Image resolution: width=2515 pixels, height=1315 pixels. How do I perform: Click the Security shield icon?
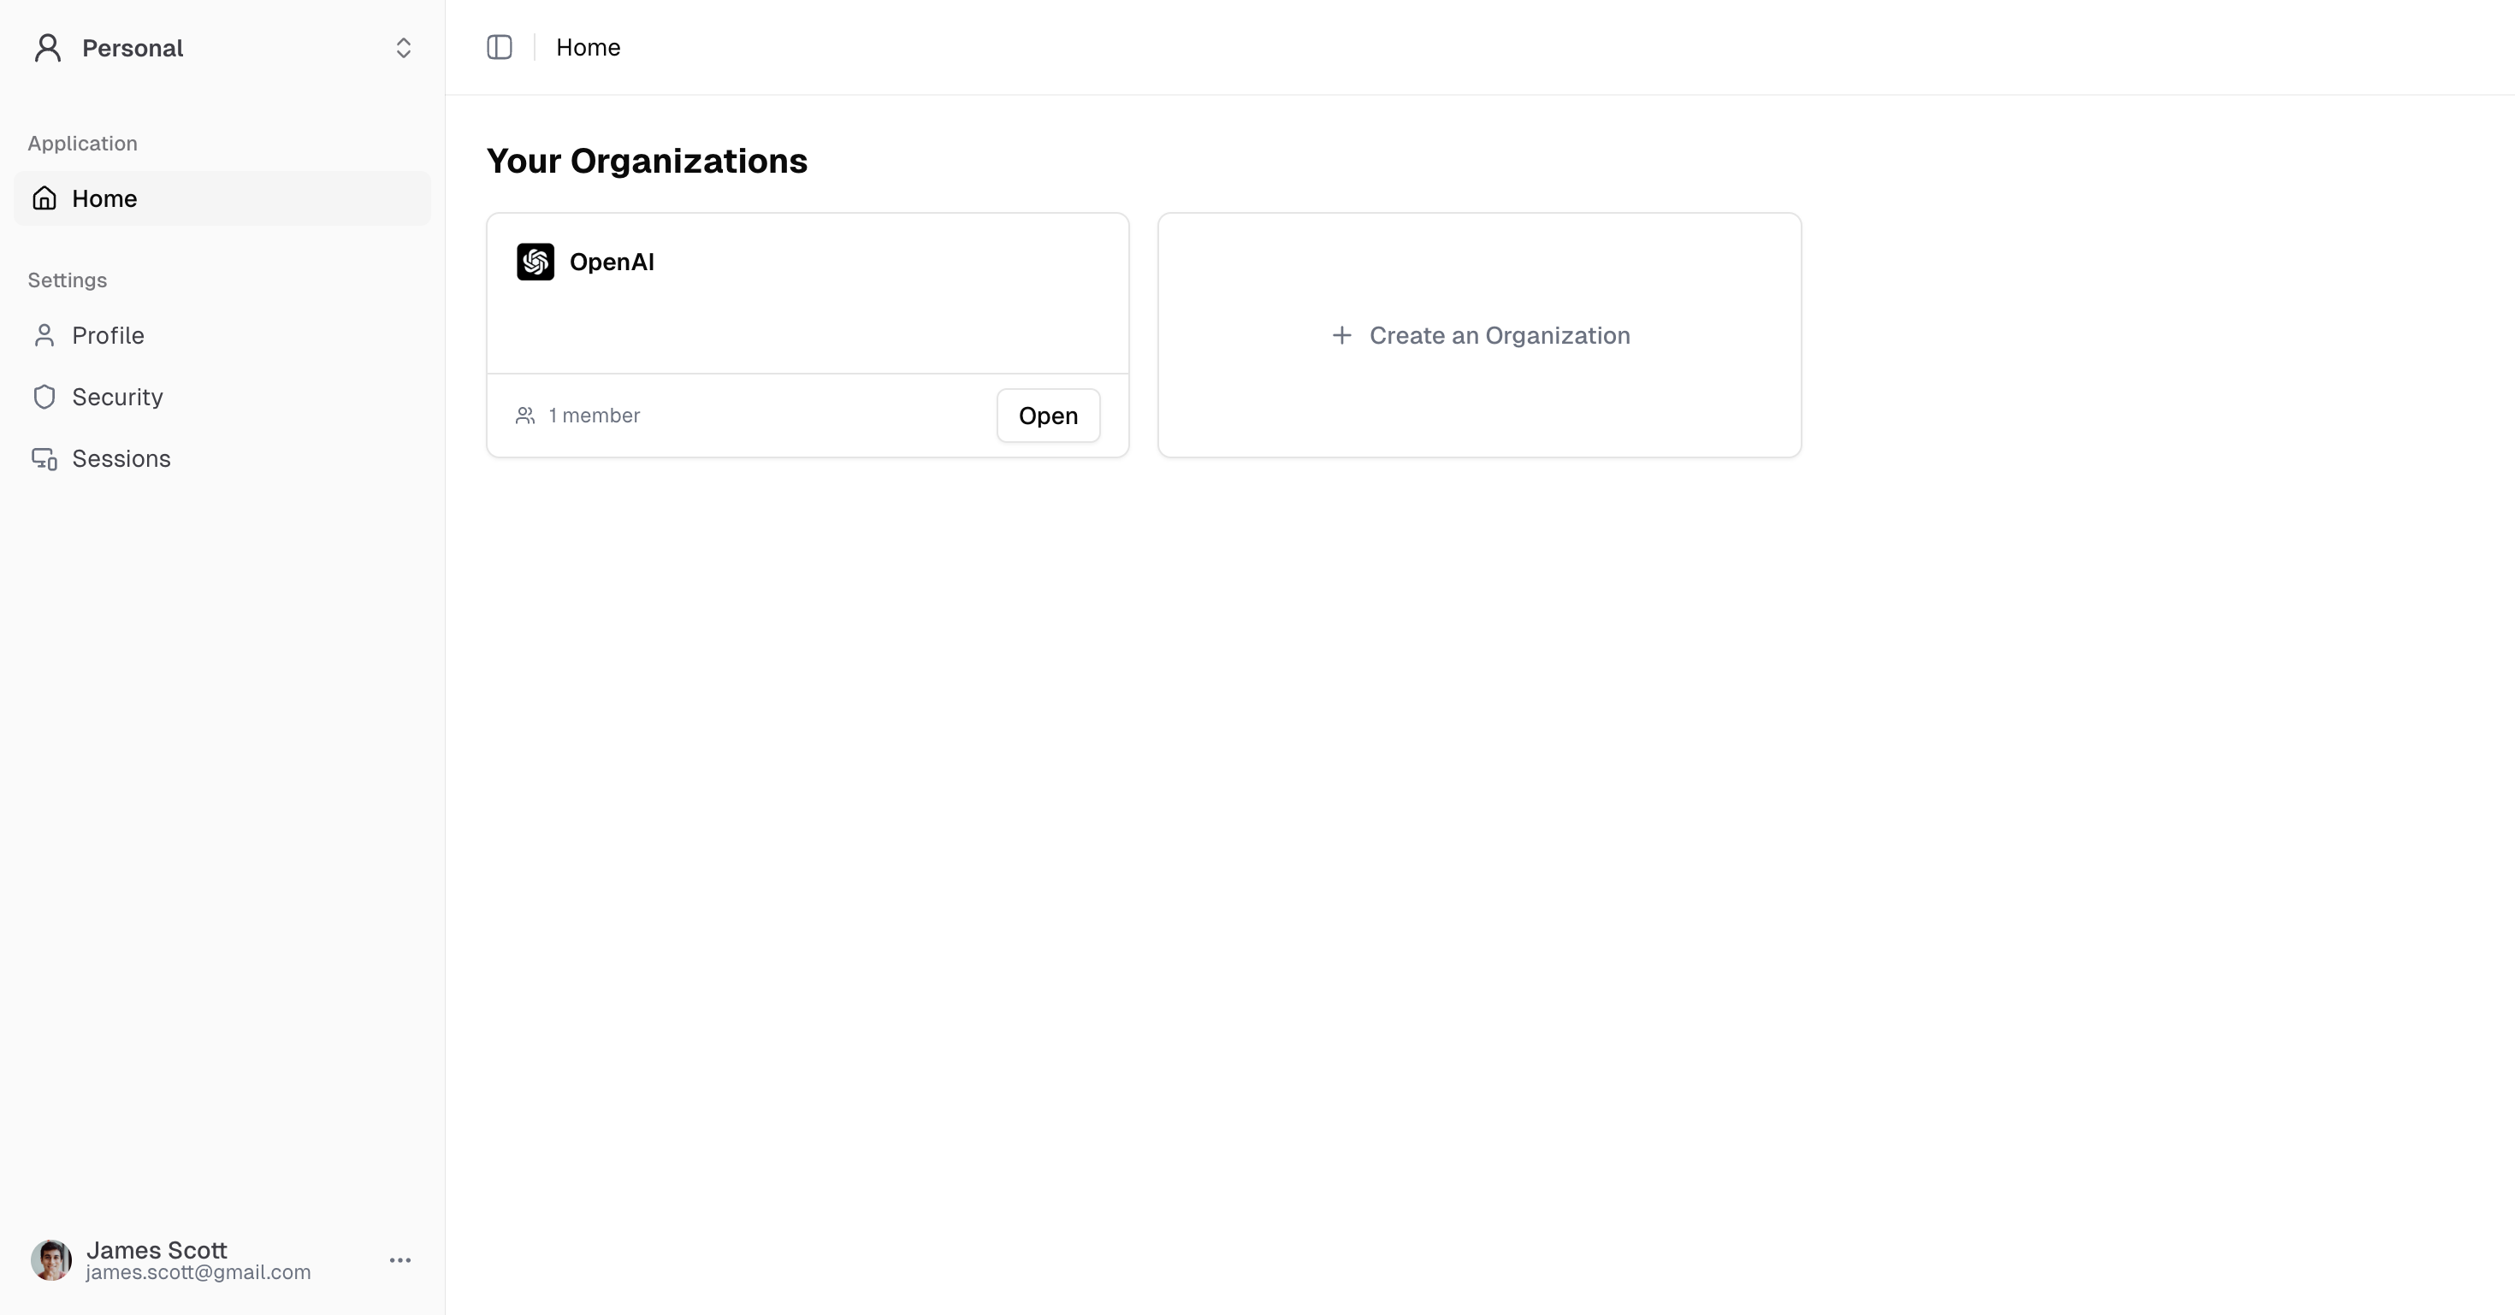click(44, 397)
